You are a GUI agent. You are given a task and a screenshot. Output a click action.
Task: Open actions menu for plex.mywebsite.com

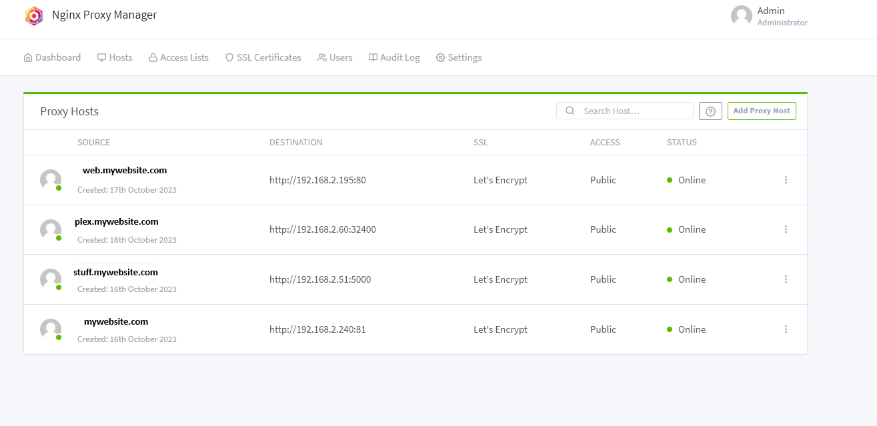pyautogui.click(x=786, y=229)
